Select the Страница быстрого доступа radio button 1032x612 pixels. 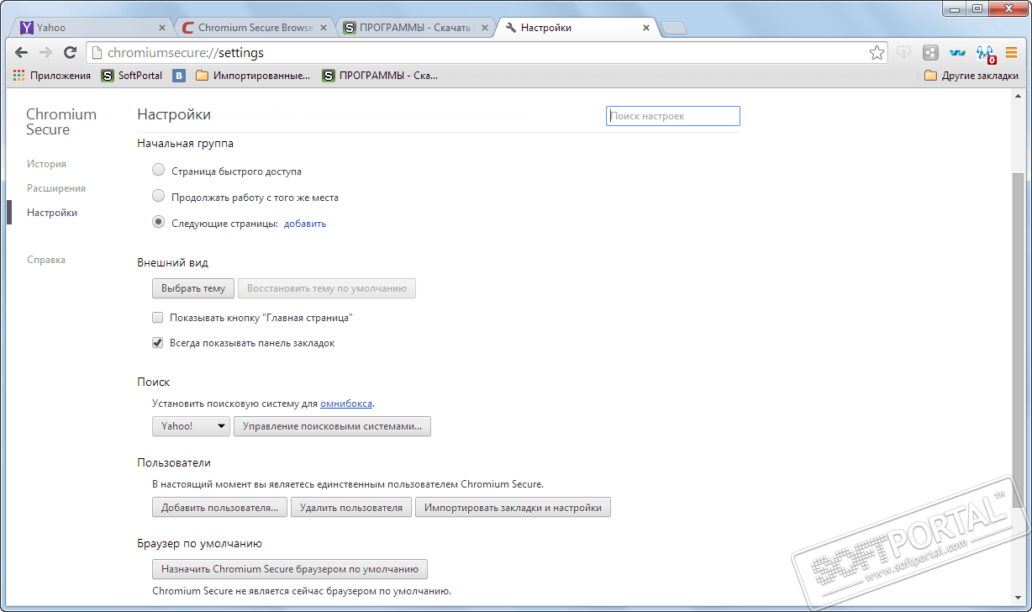pyautogui.click(x=158, y=171)
